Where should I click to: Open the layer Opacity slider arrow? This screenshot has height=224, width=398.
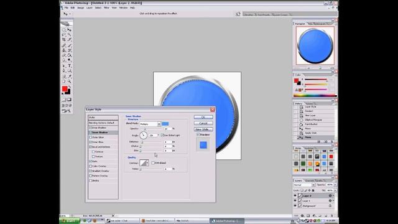336,185
